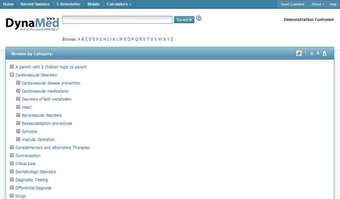Collapse the Cardiovascular Disorders category
The image size is (340, 199).
tap(12, 75)
